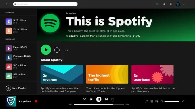Image resolution: width=195 pixels, height=109 pixels.
Task: Open the three-dot more options menu
Action: pyautogui.click(x=66, y=50)
